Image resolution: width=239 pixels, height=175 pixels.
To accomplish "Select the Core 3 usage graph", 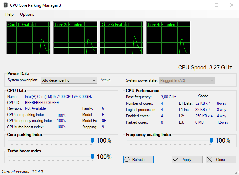I will click(x=122, y=37).
